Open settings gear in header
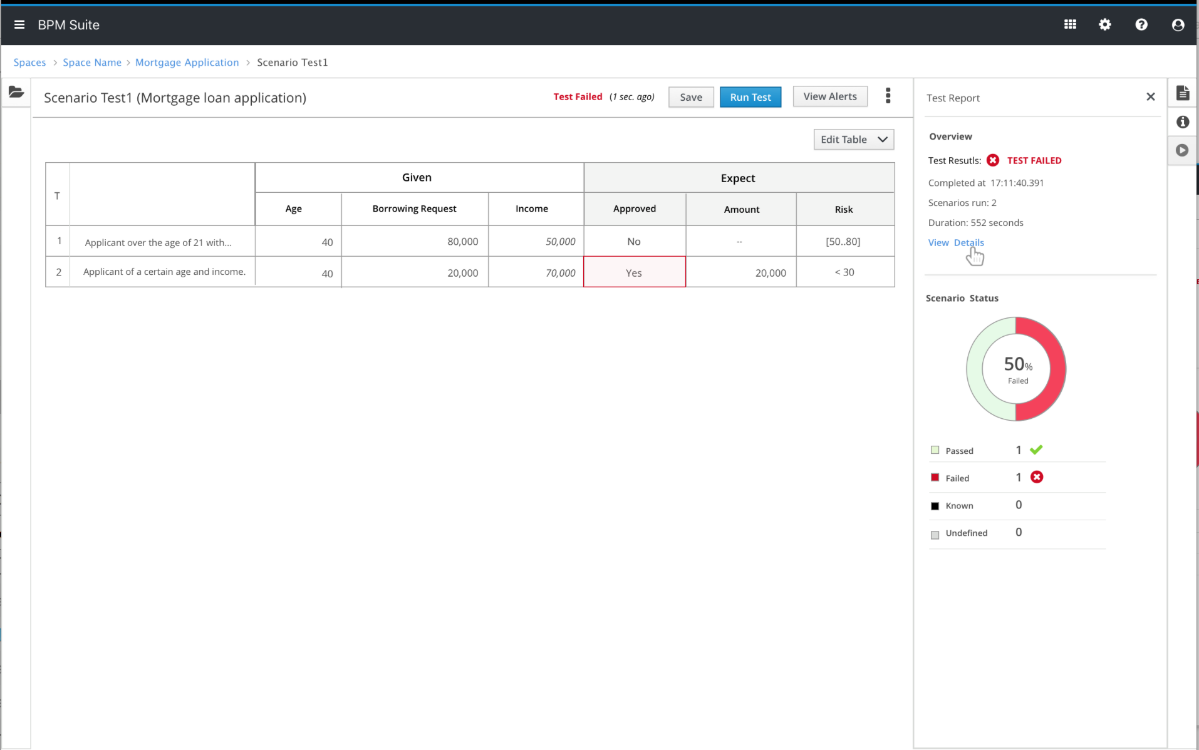The height and width of the screenshot is (750, 1199). [x=1105, y=25]
